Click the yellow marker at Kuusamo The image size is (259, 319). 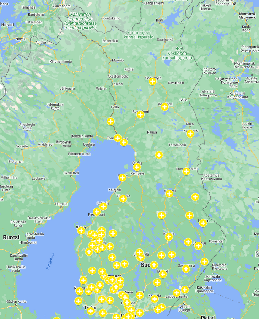190,134
